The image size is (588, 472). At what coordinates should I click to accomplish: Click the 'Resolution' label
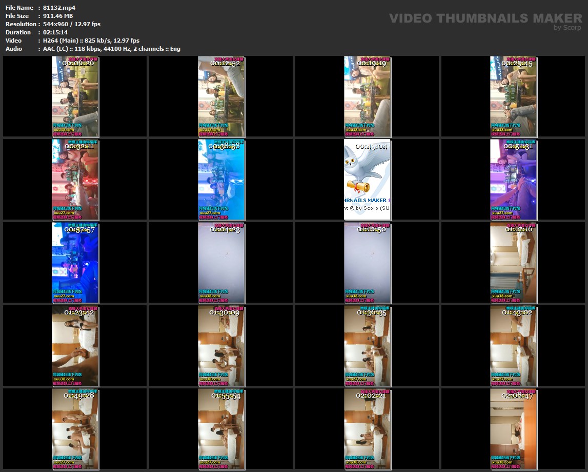21,24
